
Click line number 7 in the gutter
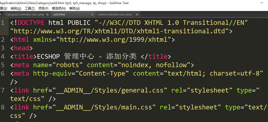[3, 90]
